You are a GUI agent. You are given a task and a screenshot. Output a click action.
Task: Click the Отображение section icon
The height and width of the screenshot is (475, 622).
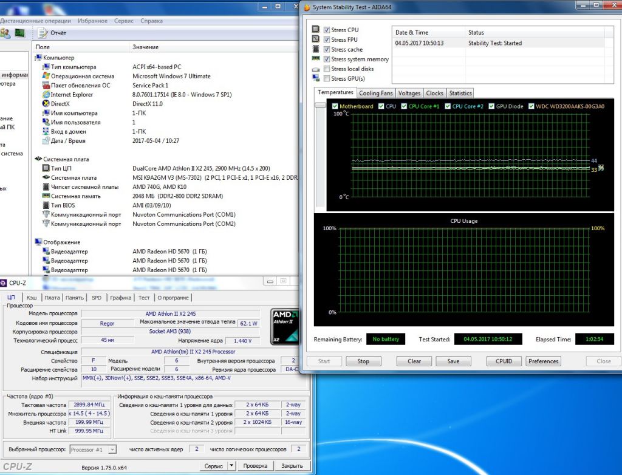[x=38, y=242]
